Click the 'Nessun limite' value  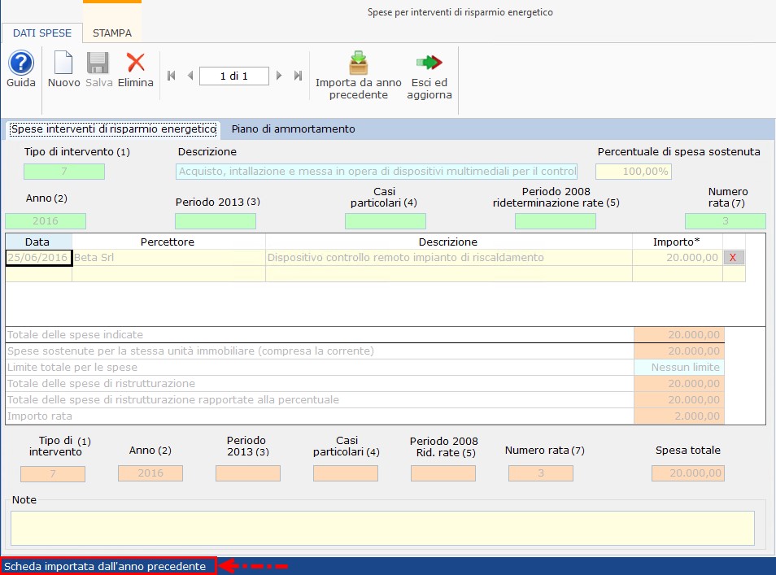pyautogui.click(x=679, y=367)
